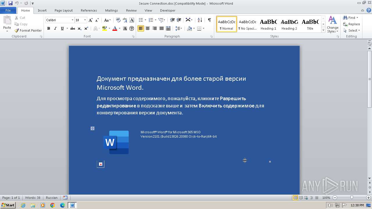Select the Format Painter tool
372x209 pixels.
(x=28, y=30)
